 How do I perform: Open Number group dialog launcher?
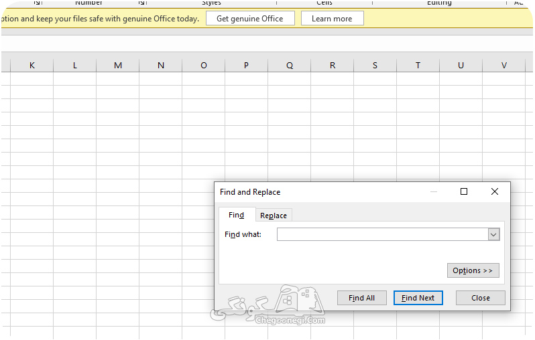[x=141, y=3]
